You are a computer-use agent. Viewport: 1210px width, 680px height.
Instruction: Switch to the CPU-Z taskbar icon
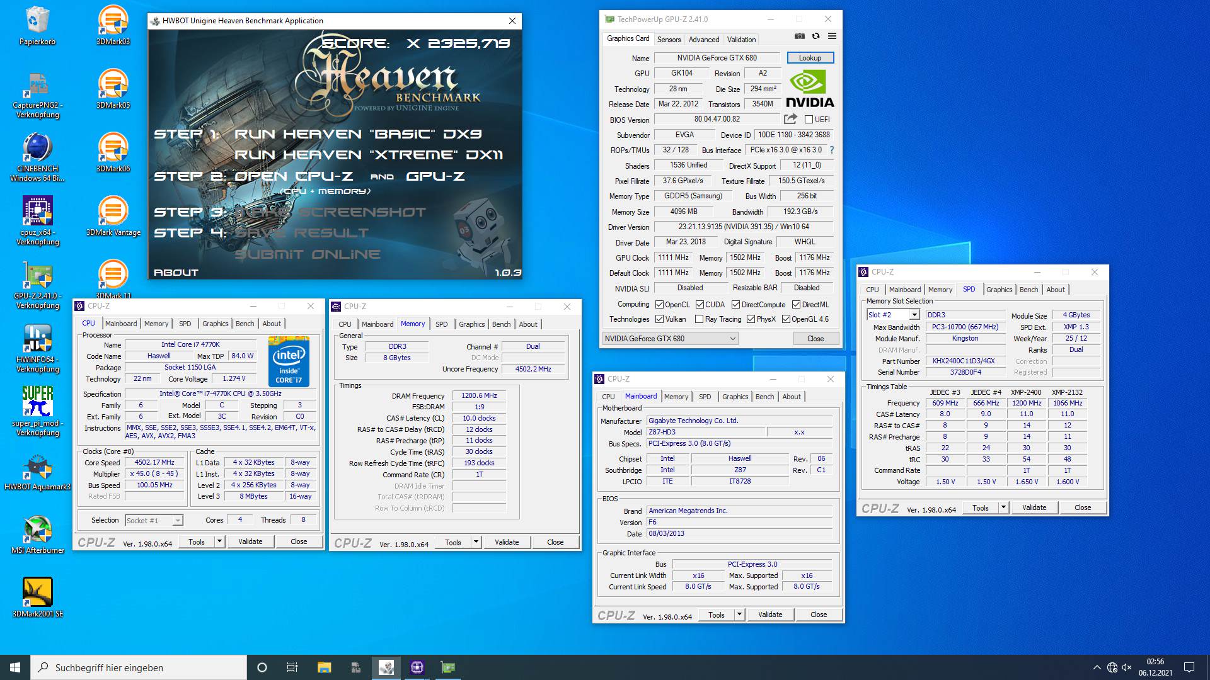417,667
